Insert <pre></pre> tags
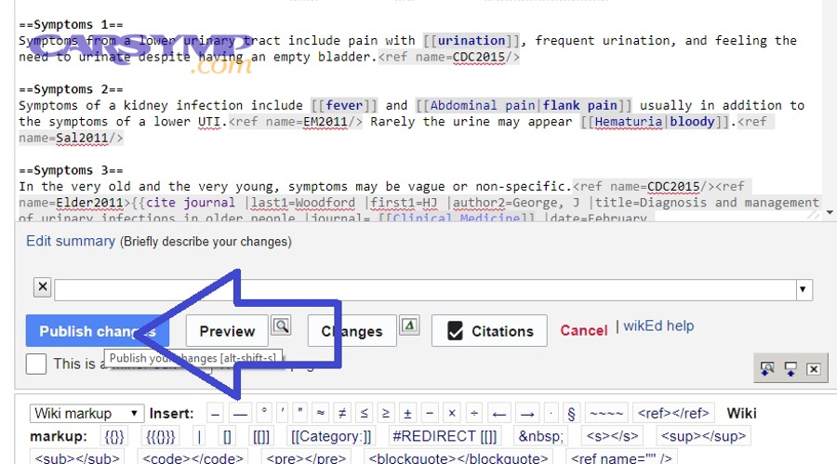Viewport: 837px width, 464px height. coord(306,457)
